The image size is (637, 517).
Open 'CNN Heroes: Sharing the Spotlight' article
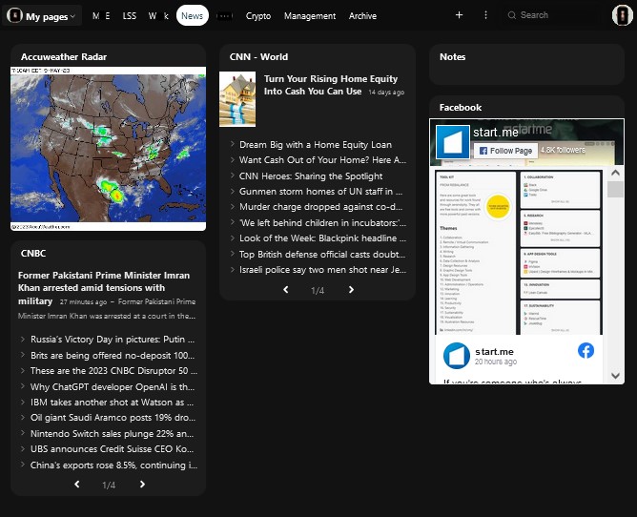pyautogui.click(x=311, y=176)
